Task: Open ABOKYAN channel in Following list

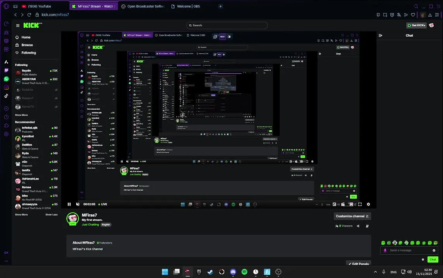Action: [36, 81]
